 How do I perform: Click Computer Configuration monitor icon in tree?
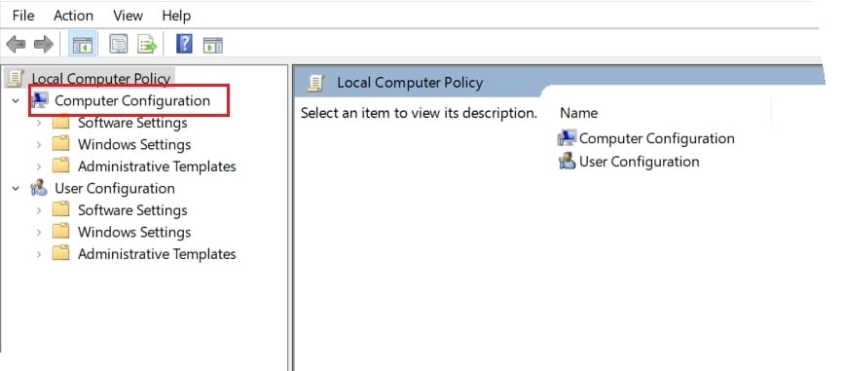pos(39,100)
